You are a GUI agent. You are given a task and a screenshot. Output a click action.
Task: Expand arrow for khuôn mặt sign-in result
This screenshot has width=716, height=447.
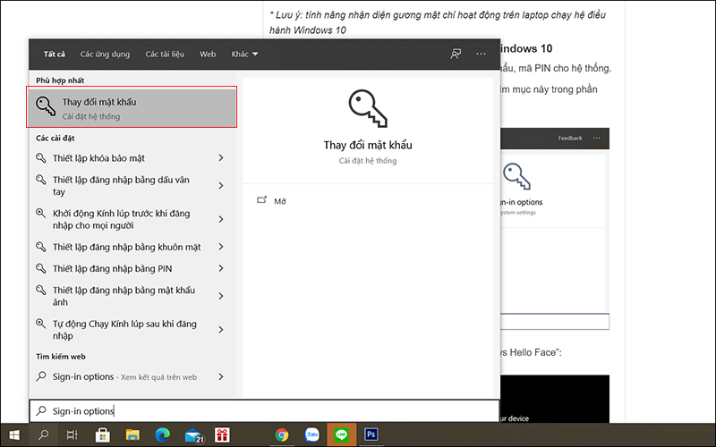click(x=221, y=247)
